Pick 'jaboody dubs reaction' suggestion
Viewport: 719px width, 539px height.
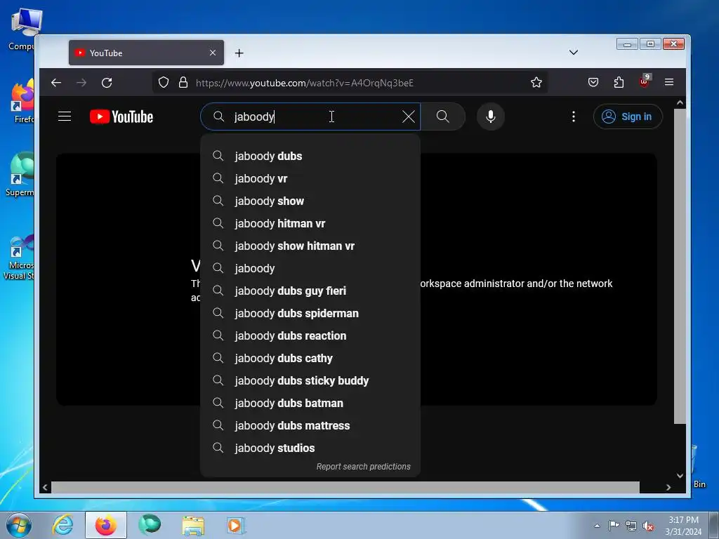tap(310, 335)
